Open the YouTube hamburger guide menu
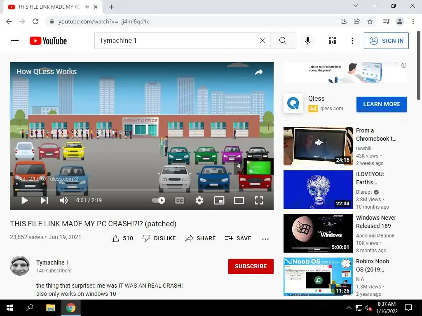The width and height of the screenshot is (422, 316). pos(15,41)
